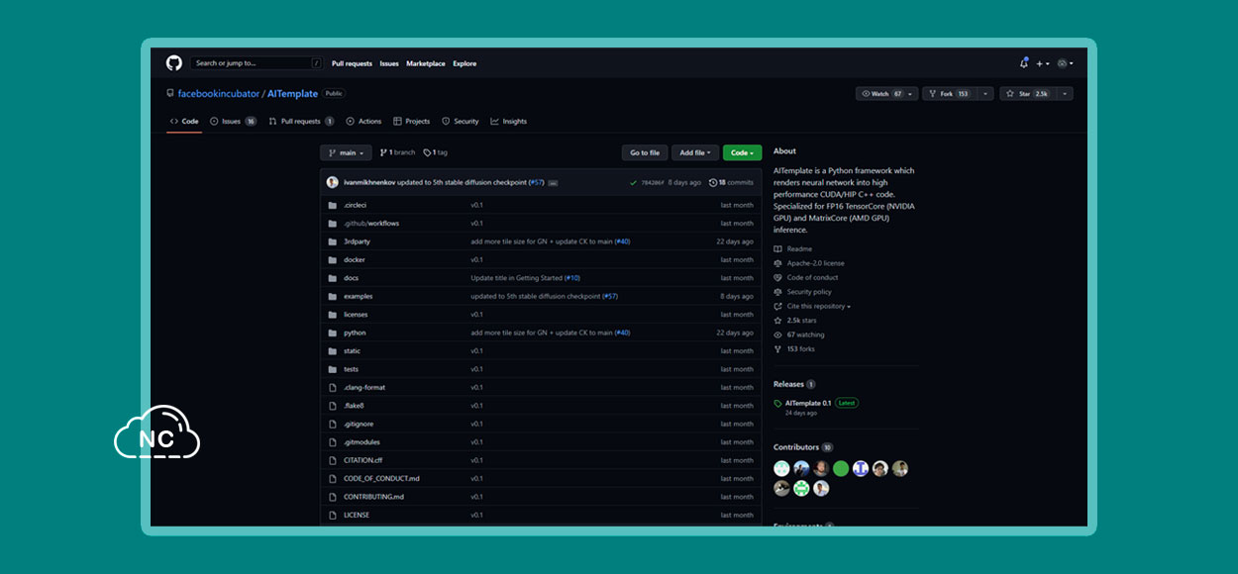The image size is (1238, 574).
Task: Click the .flake8 file icon
Action: coord(333,406)
